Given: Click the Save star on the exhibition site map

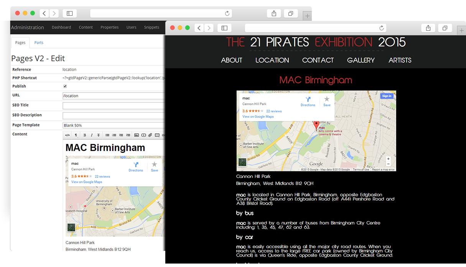Looking at the screenshot, I should click(x=327, y=101).
